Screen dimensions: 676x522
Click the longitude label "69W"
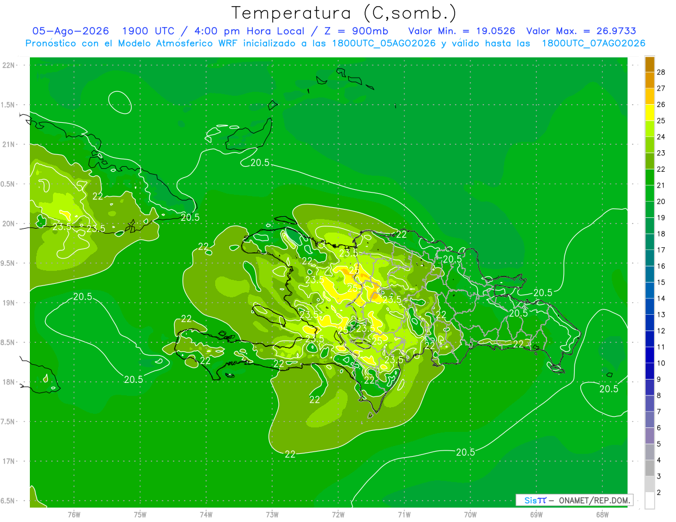536,514
